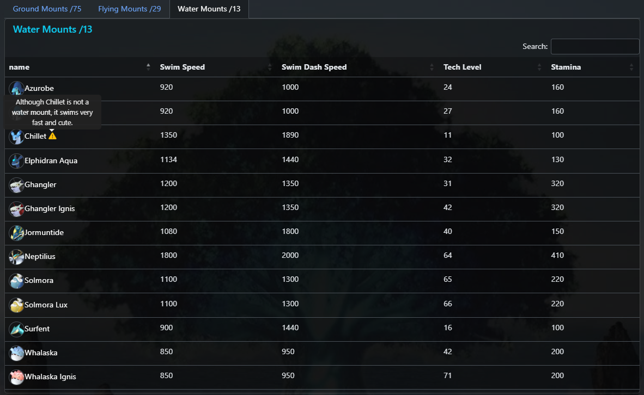The image size is (644, 395).
Task: Click Surfent swim speed value 900
Action: (x=166, y=328)
